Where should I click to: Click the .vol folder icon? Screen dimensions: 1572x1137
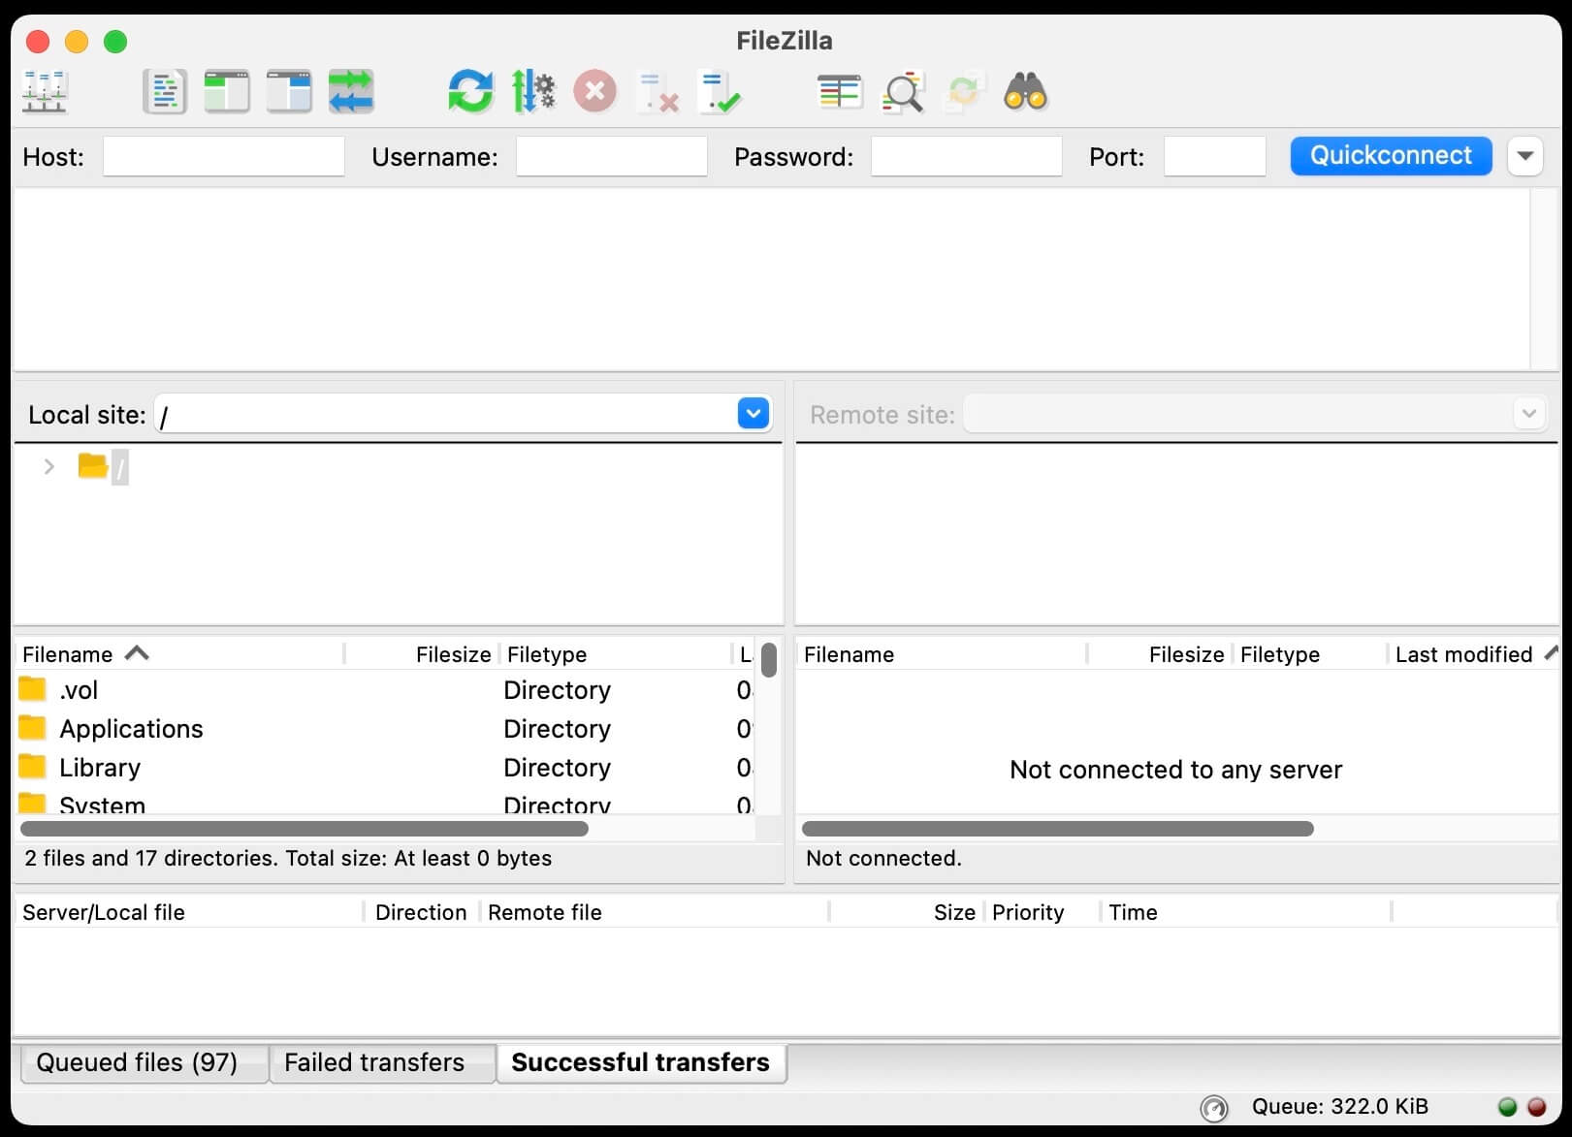[x=32, y=689]
